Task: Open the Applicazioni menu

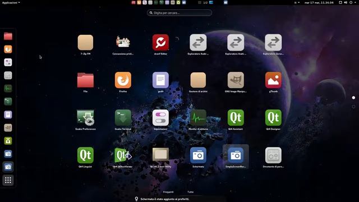Action: [x=11, y=2]
